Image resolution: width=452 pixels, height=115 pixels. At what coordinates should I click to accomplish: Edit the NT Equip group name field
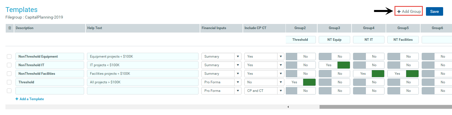(x=334, y=40)
